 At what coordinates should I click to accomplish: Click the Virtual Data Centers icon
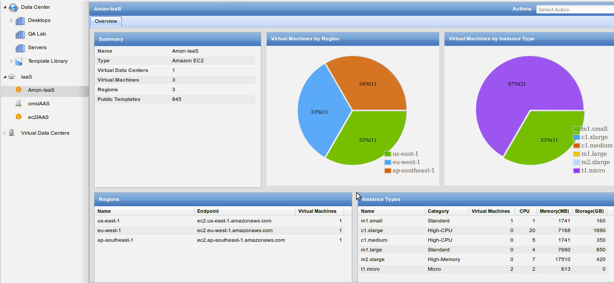point(12,133)
